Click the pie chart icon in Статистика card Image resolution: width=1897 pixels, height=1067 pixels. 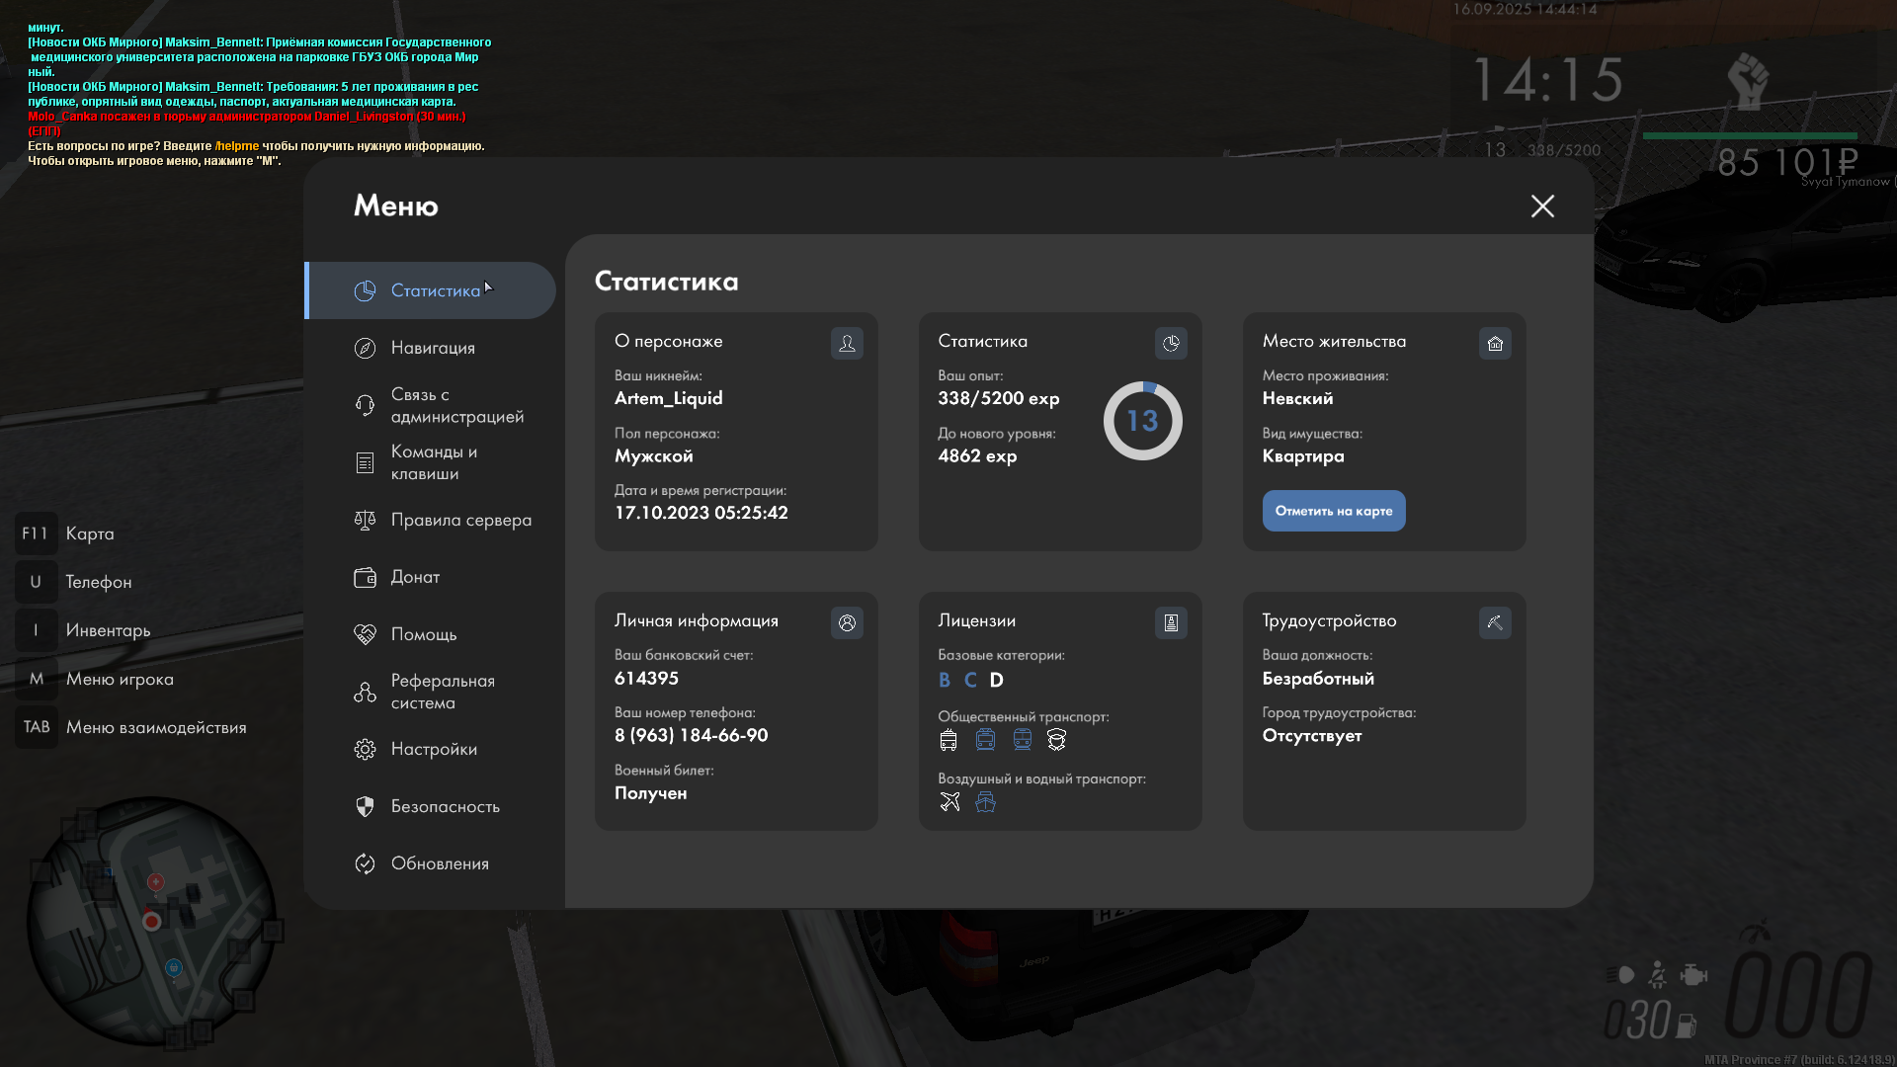(x=1171, y=343)
